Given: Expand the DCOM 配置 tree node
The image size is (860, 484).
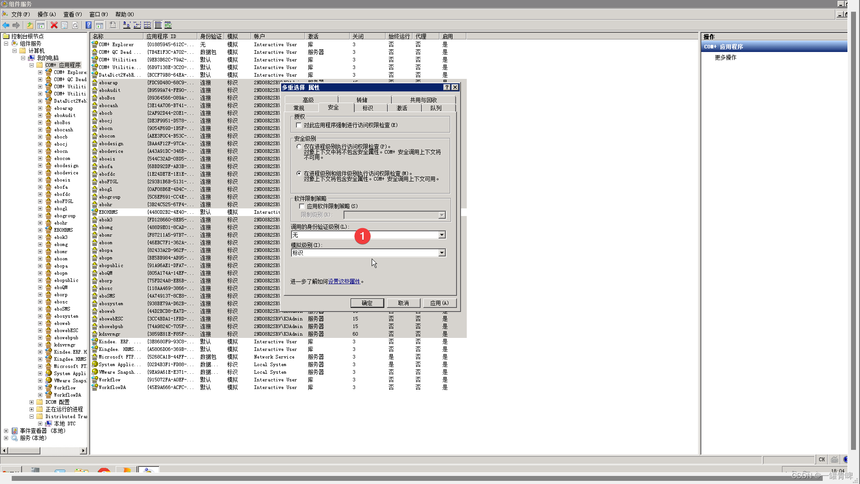Looking at the screenshot, I should (x=31, y=402).
